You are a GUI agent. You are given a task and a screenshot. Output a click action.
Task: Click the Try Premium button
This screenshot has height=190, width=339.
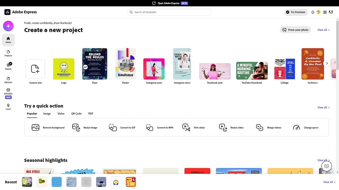296,12
